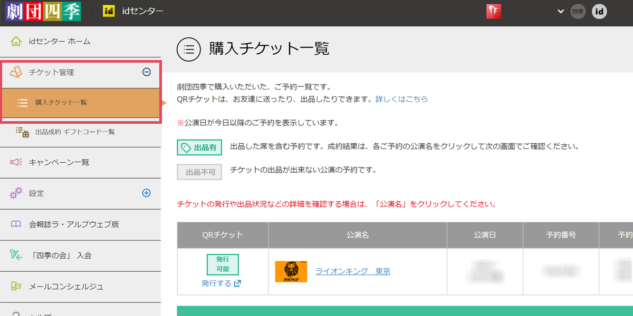Open 「四季の会」 入会
This screenshot has width=633, height=316.
coord(60,255)
